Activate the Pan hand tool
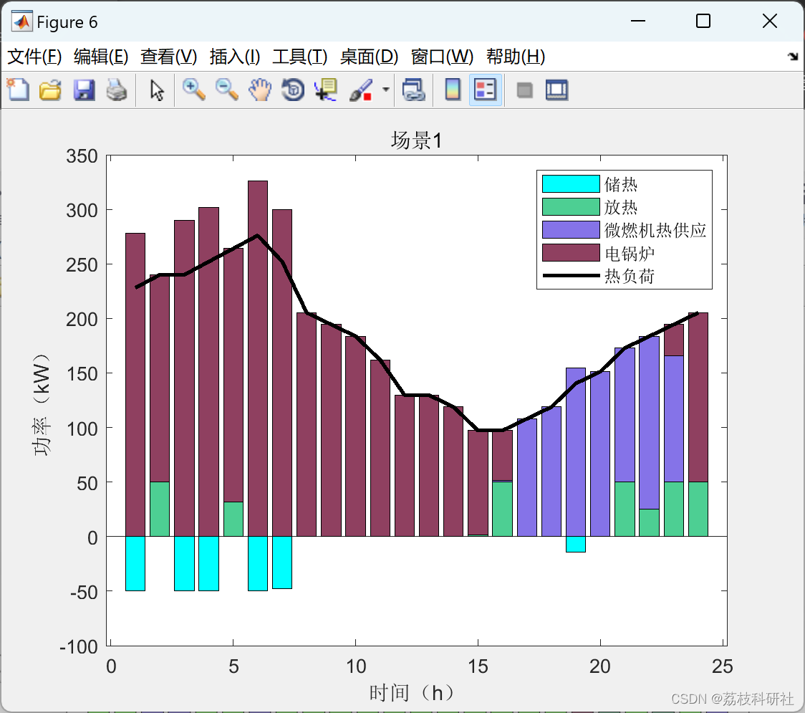805x713 pixels. point(260,90)
